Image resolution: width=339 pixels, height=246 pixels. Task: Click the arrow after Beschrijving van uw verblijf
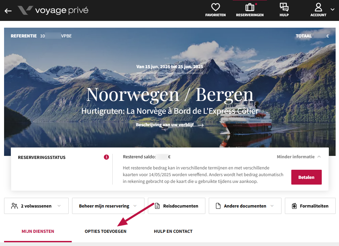click(x=201, y=125)
